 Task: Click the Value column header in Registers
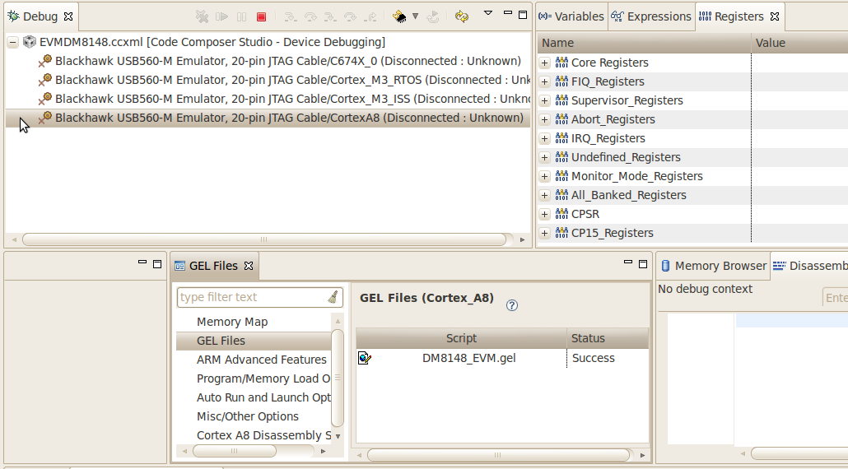(800, 44)
